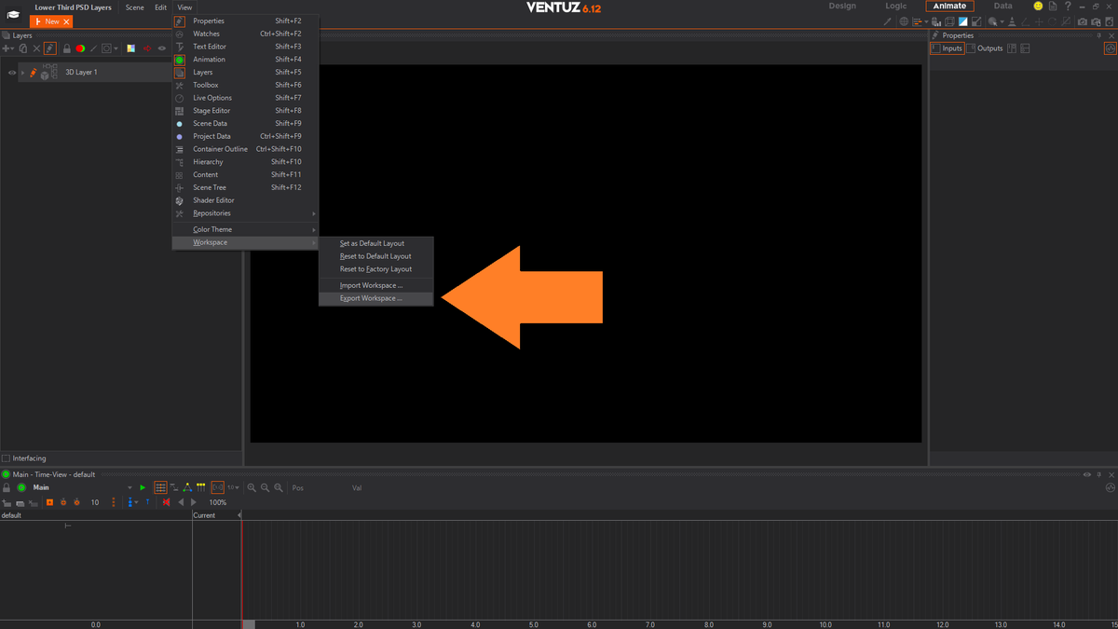Select the Animate mode button
The image size is (1118, 629).
pos(949,6)
